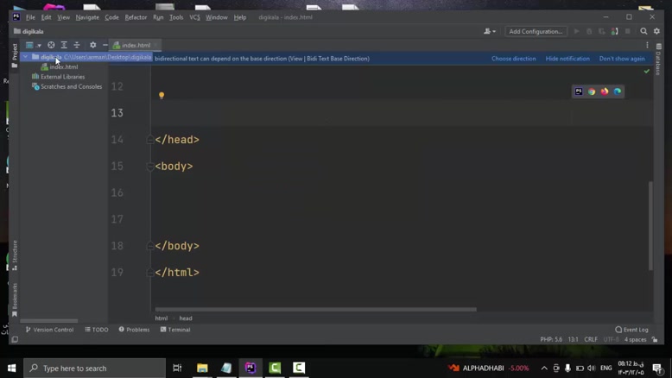This screenshot has width=672, height=378.
Task: Click the editor horizontal scrollbar
Action: 315,309
